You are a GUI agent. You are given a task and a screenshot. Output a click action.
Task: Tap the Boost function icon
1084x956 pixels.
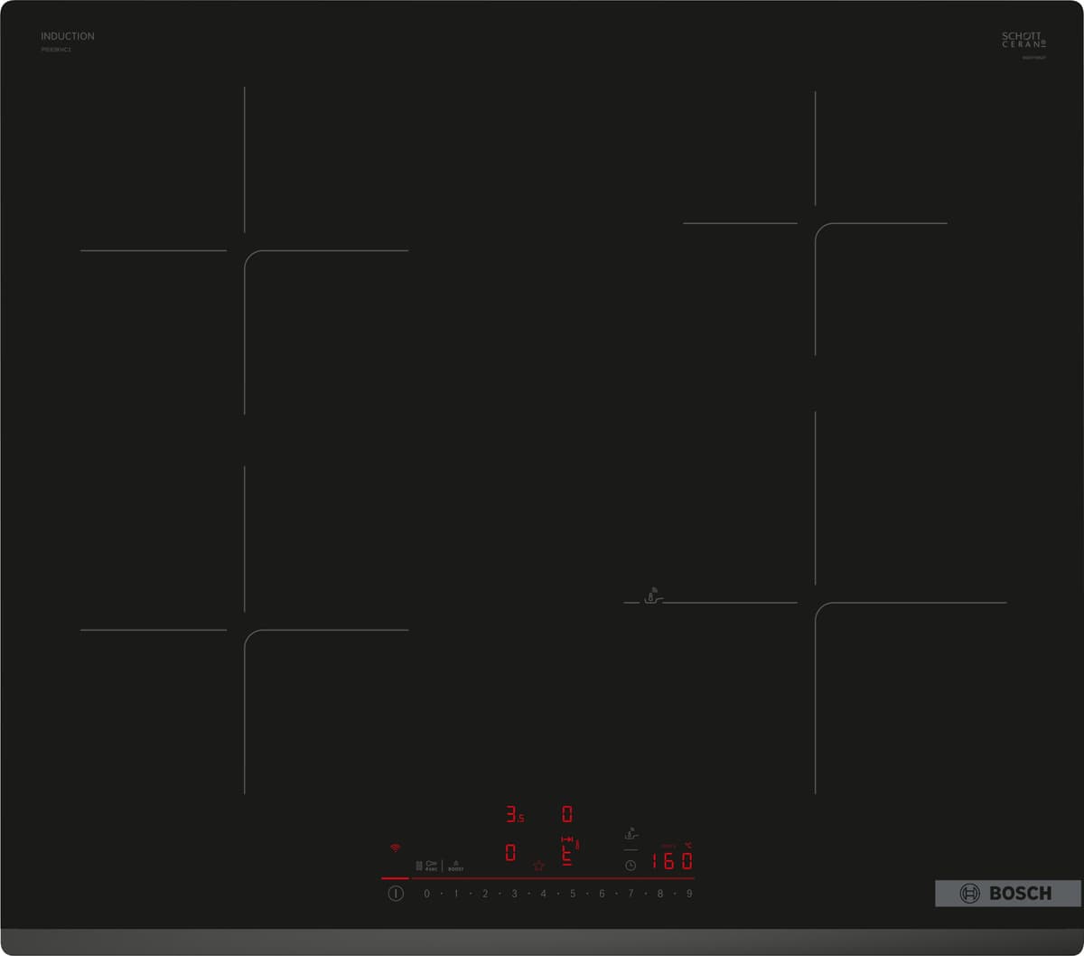[x=455, y=866]
